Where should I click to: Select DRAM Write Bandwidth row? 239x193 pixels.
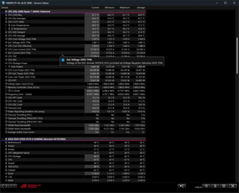pos(73,129)
